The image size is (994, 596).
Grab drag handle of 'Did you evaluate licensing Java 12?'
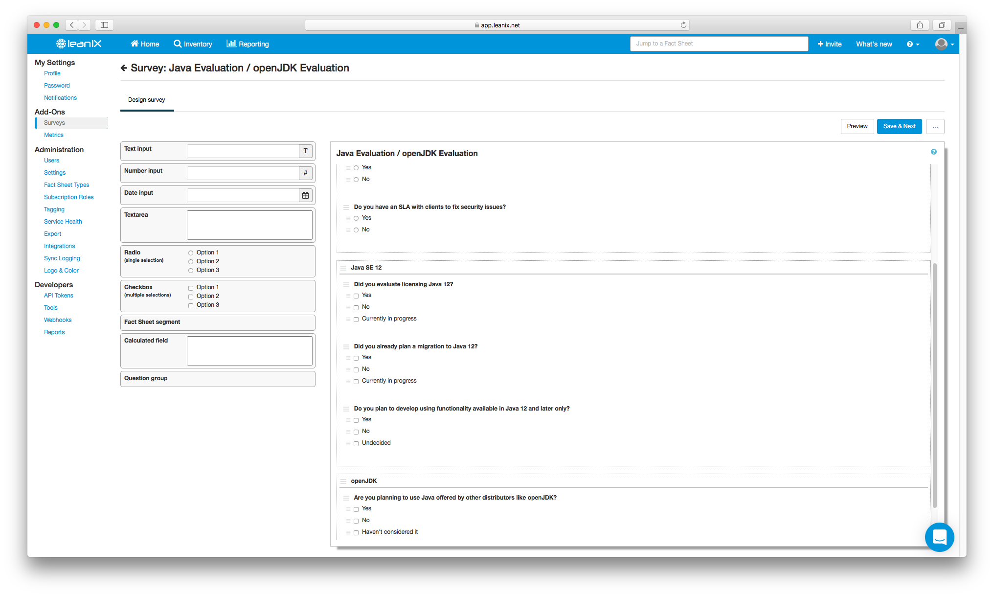click(346, 285)
